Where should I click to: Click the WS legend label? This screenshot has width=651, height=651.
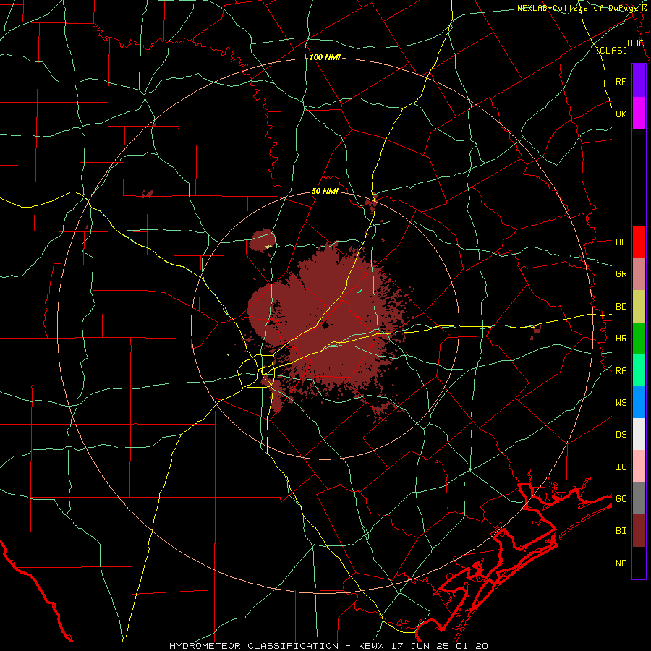point(621,402)
